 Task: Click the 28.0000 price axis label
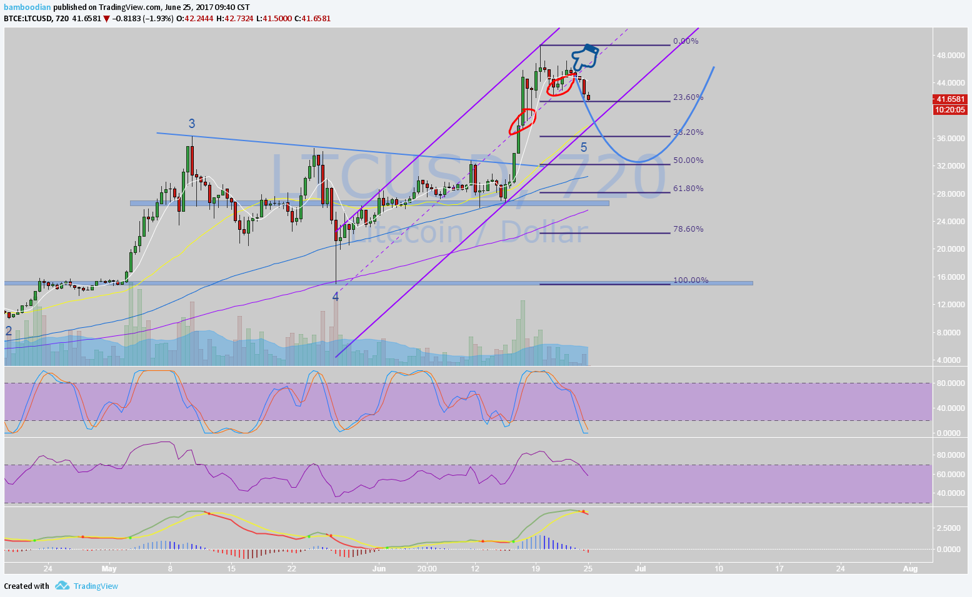(950, 194)
